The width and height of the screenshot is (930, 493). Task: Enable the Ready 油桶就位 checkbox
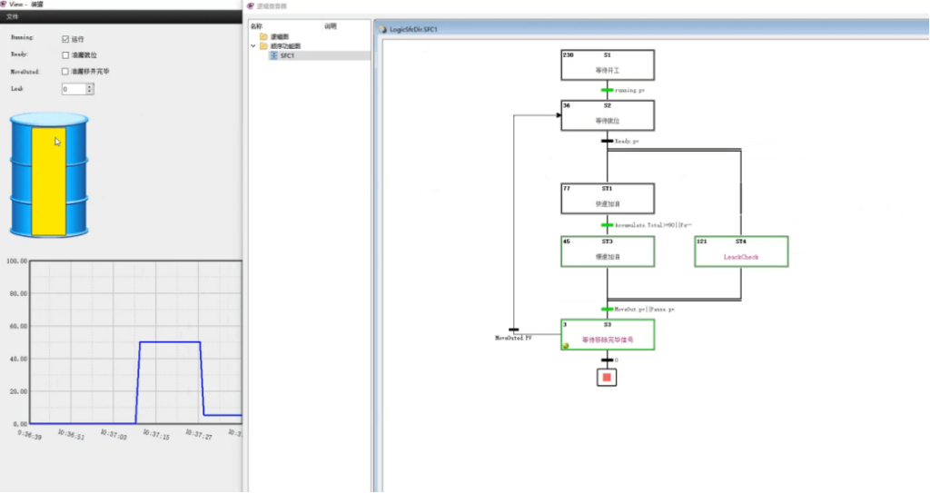click(65, 55)
